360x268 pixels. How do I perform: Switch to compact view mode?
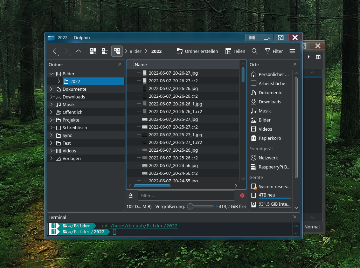click(x=105, y=51)
